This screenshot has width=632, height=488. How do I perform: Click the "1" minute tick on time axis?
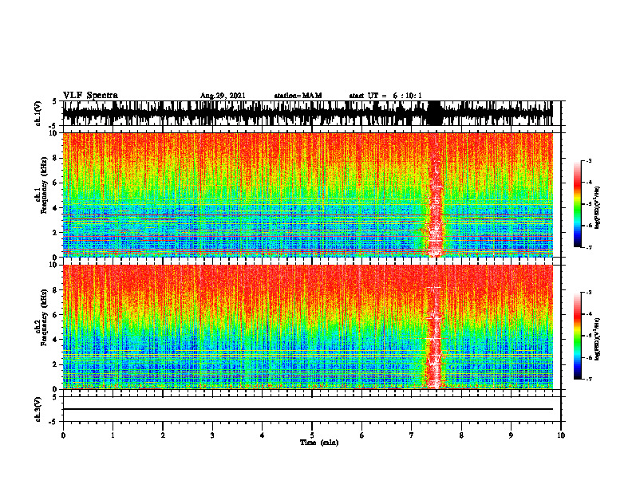pos(113,435)
